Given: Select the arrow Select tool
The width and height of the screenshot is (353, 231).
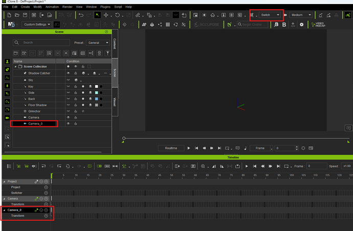Looking at the screenshot, I should tap(98, 15).
